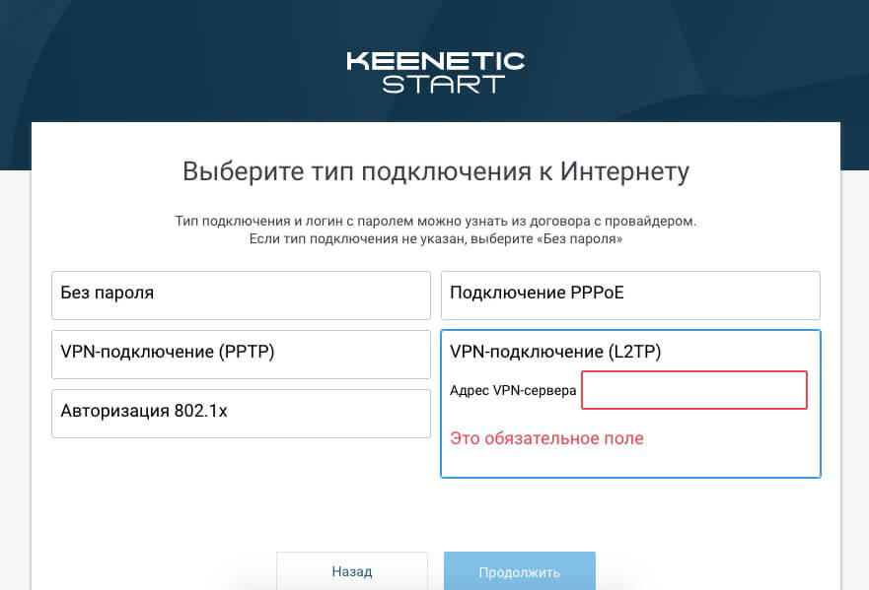Click the "Выберите тип подключения к Интернету" heading
Viewport: 869px width, 590px height.
point(435,171)
